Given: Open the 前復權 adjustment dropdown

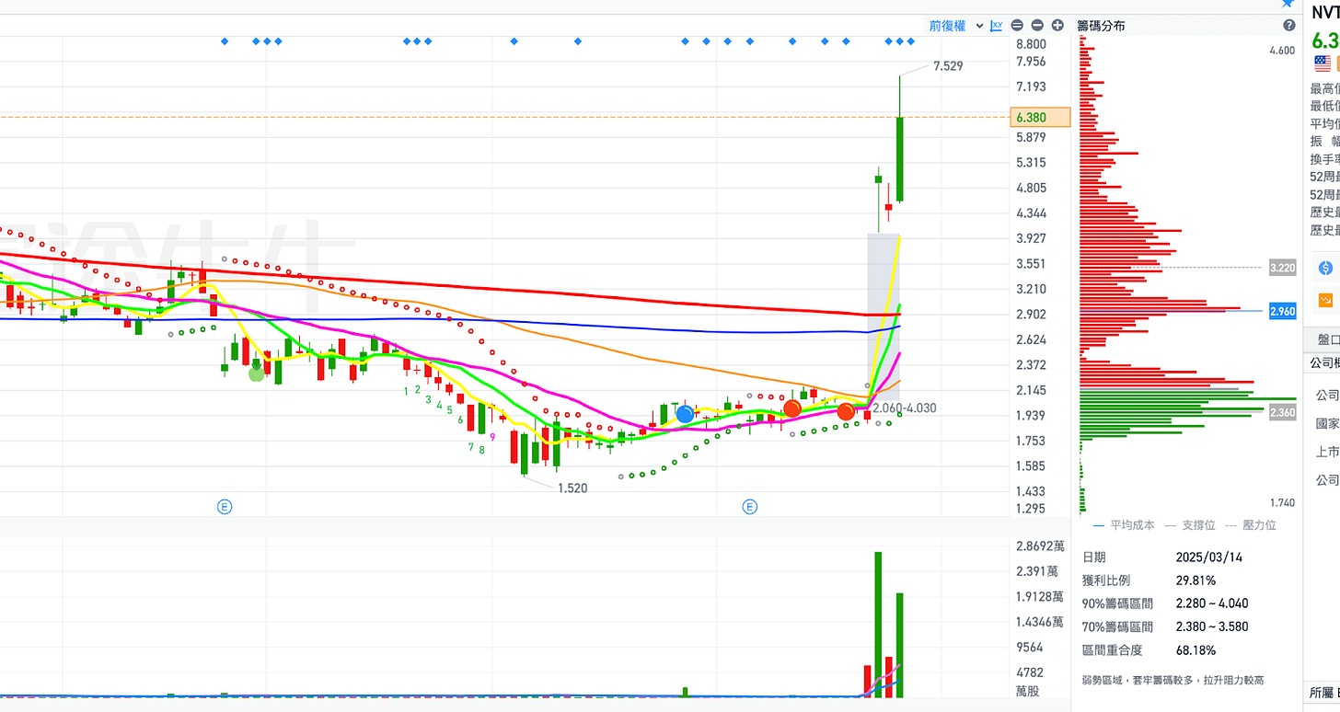Looking at the screenshot, I should click(955, 26).
